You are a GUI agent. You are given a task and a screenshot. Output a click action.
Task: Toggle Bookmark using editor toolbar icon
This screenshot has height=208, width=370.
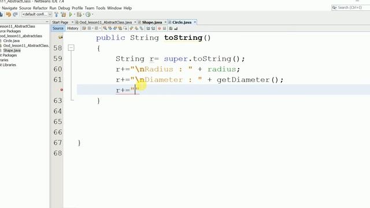coord(142,28)
